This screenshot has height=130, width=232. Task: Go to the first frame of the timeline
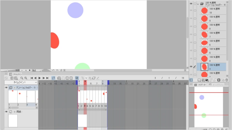(32, 78)
